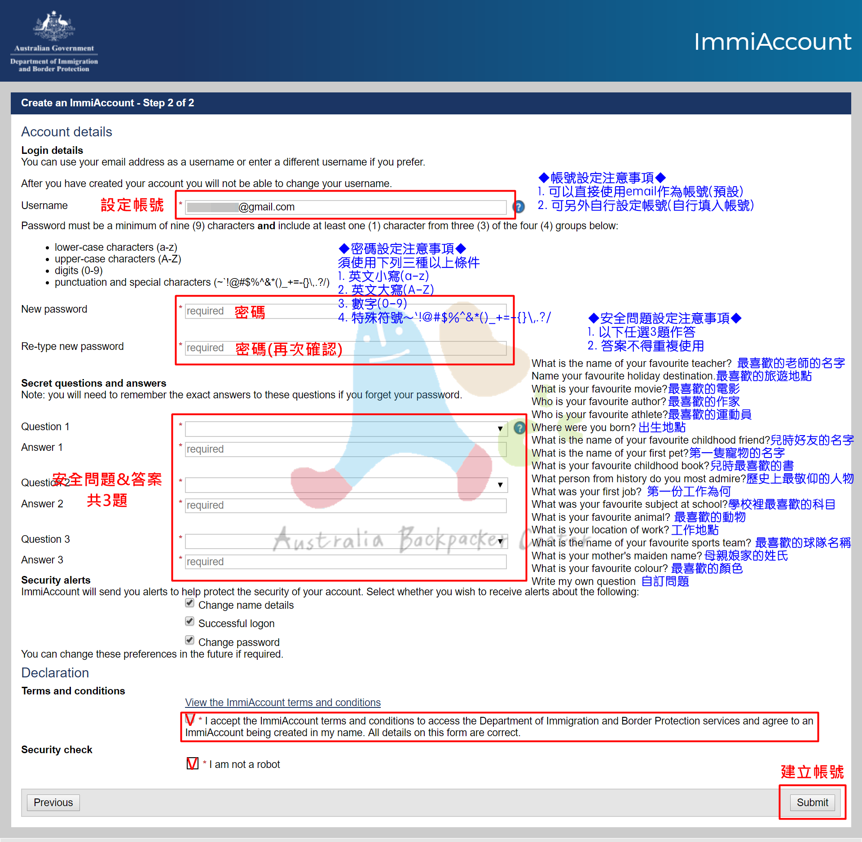Click 'What is your favourite movie?' text
This screenshot has height=842, width=862.
coord(600,389)
